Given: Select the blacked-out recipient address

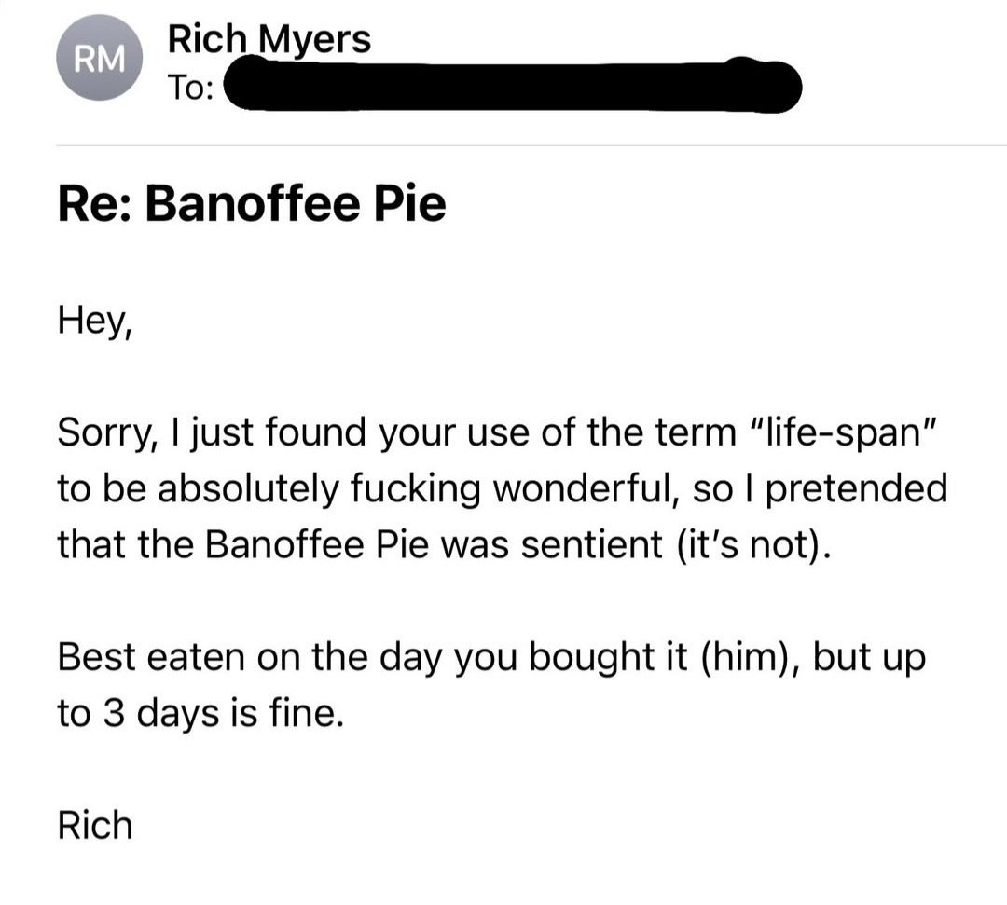Looking at the screenshot, I should 513,87.
